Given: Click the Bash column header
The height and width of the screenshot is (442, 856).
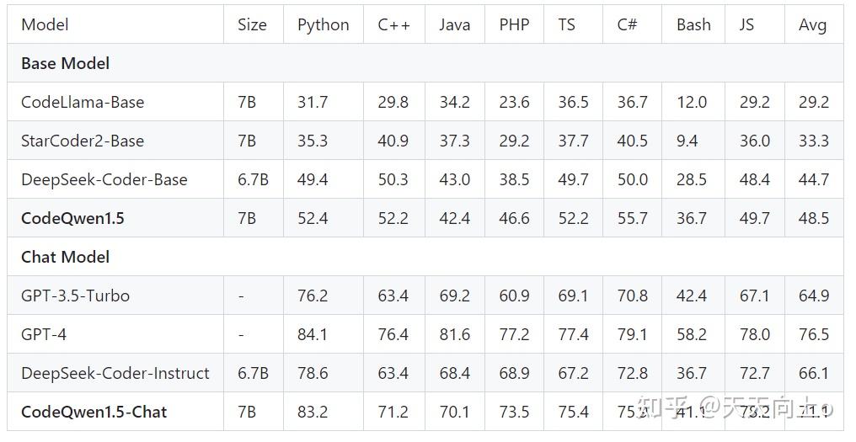Looking at the screenshot, I should (x=693, y=24).
